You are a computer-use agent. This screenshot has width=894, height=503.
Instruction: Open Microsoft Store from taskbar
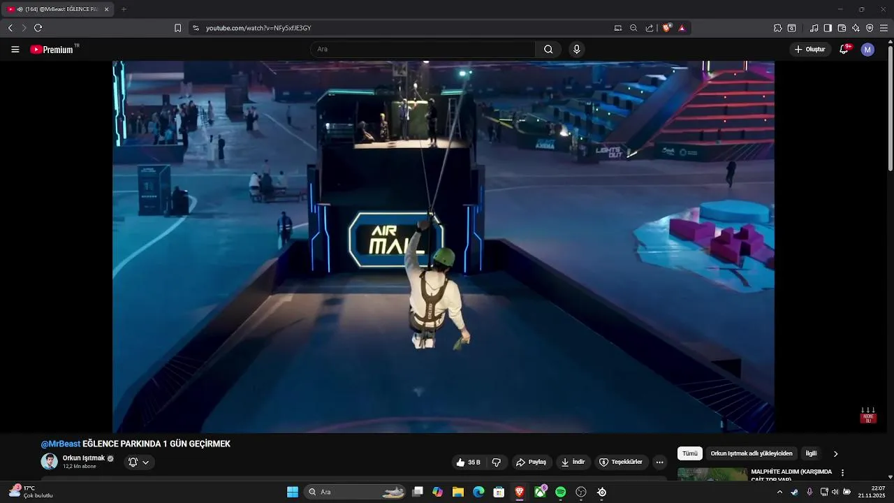click(499, 492)
